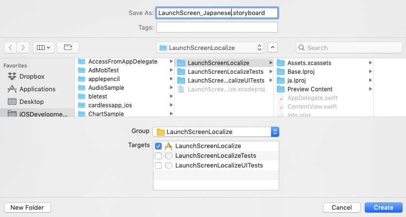406x217 pixels.
Task: Click the Create button
Action: (x=384, y=208)
